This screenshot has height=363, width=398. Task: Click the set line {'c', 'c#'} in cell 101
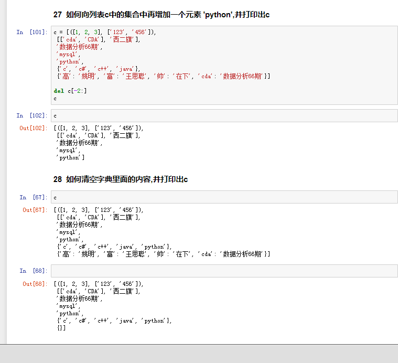point(99,69)
